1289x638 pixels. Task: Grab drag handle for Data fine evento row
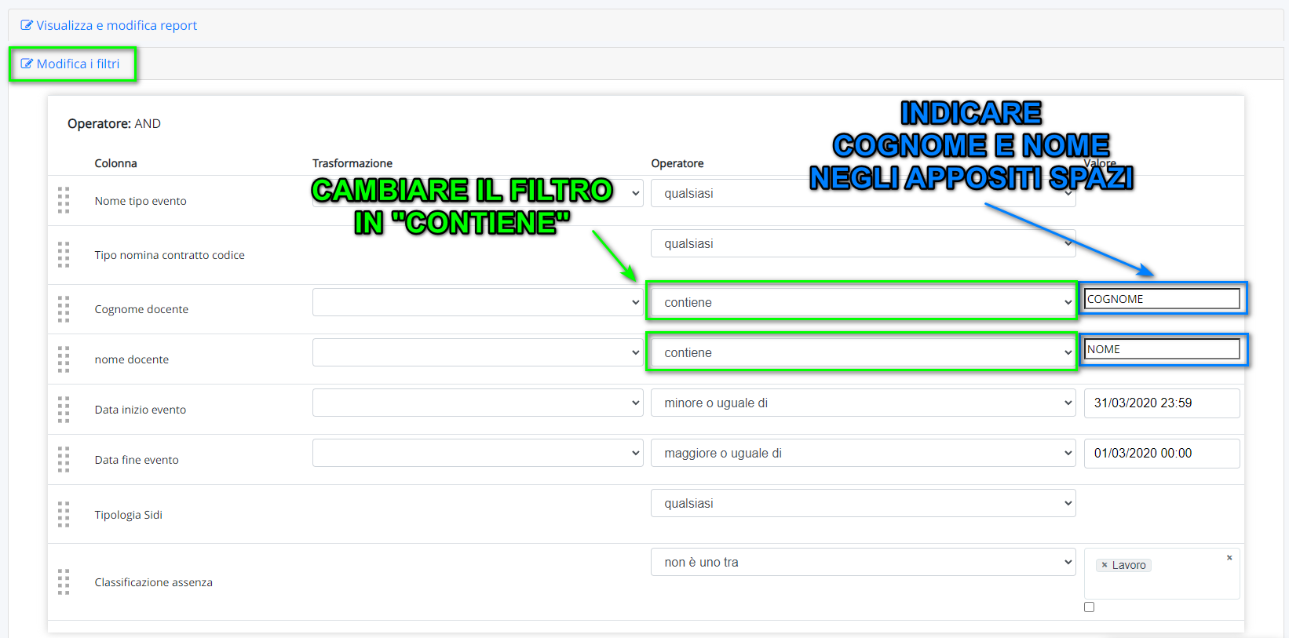(64, 460)
